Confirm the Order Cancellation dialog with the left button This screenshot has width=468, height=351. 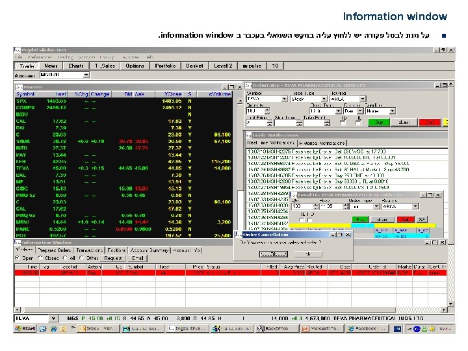point(274,254)
